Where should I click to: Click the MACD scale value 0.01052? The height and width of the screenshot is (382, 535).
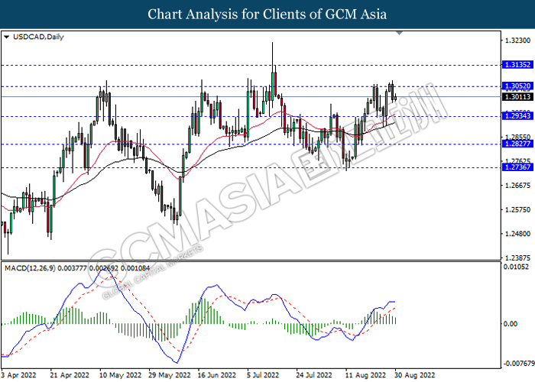click(516, 267)
